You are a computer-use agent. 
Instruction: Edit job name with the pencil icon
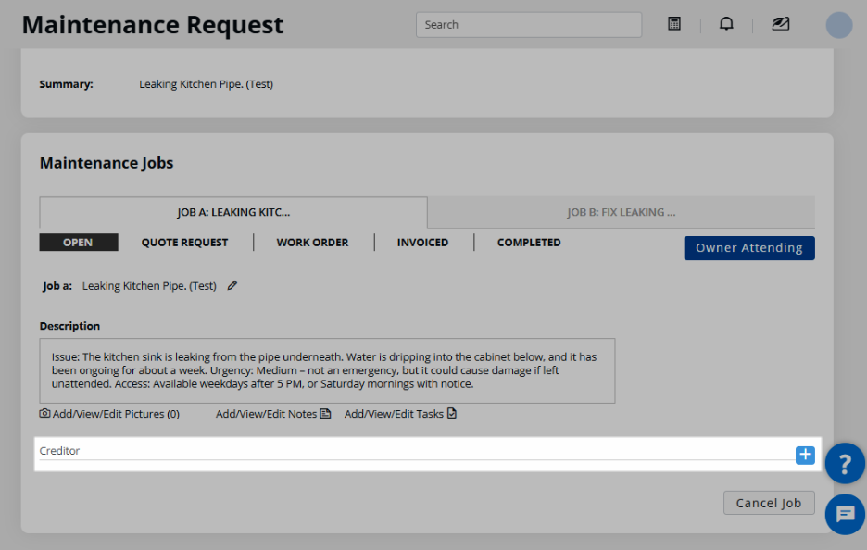[x=232, y=285]
